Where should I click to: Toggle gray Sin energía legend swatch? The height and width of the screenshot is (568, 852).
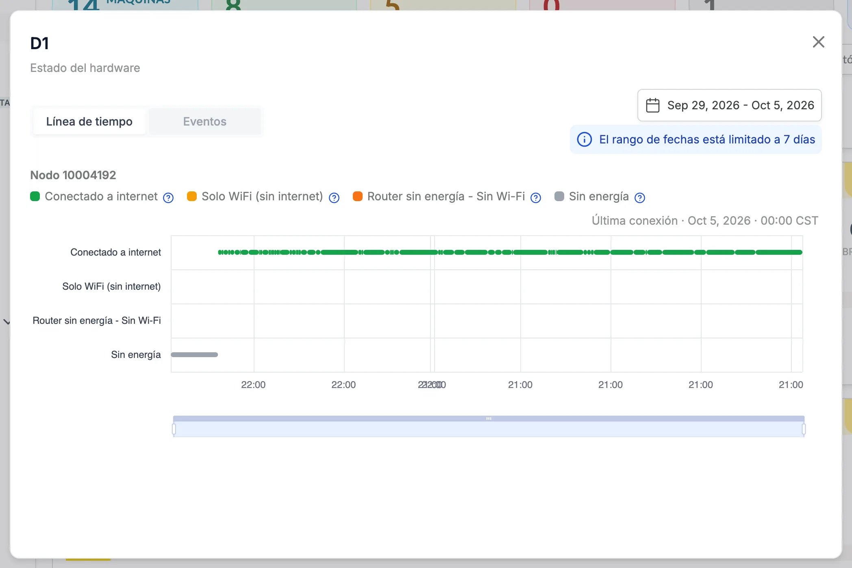pos(559,196)
